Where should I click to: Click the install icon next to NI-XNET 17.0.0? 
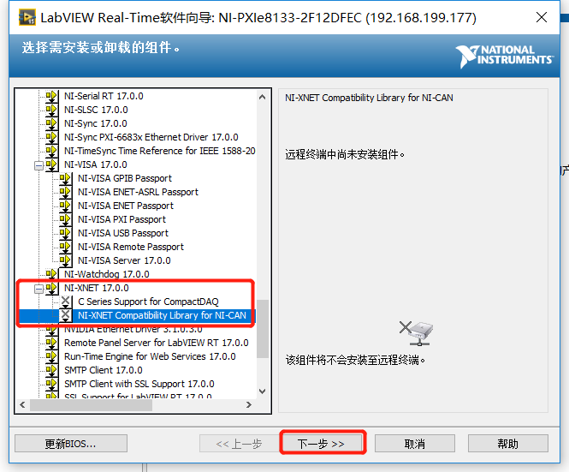click(x=51, y=289)
